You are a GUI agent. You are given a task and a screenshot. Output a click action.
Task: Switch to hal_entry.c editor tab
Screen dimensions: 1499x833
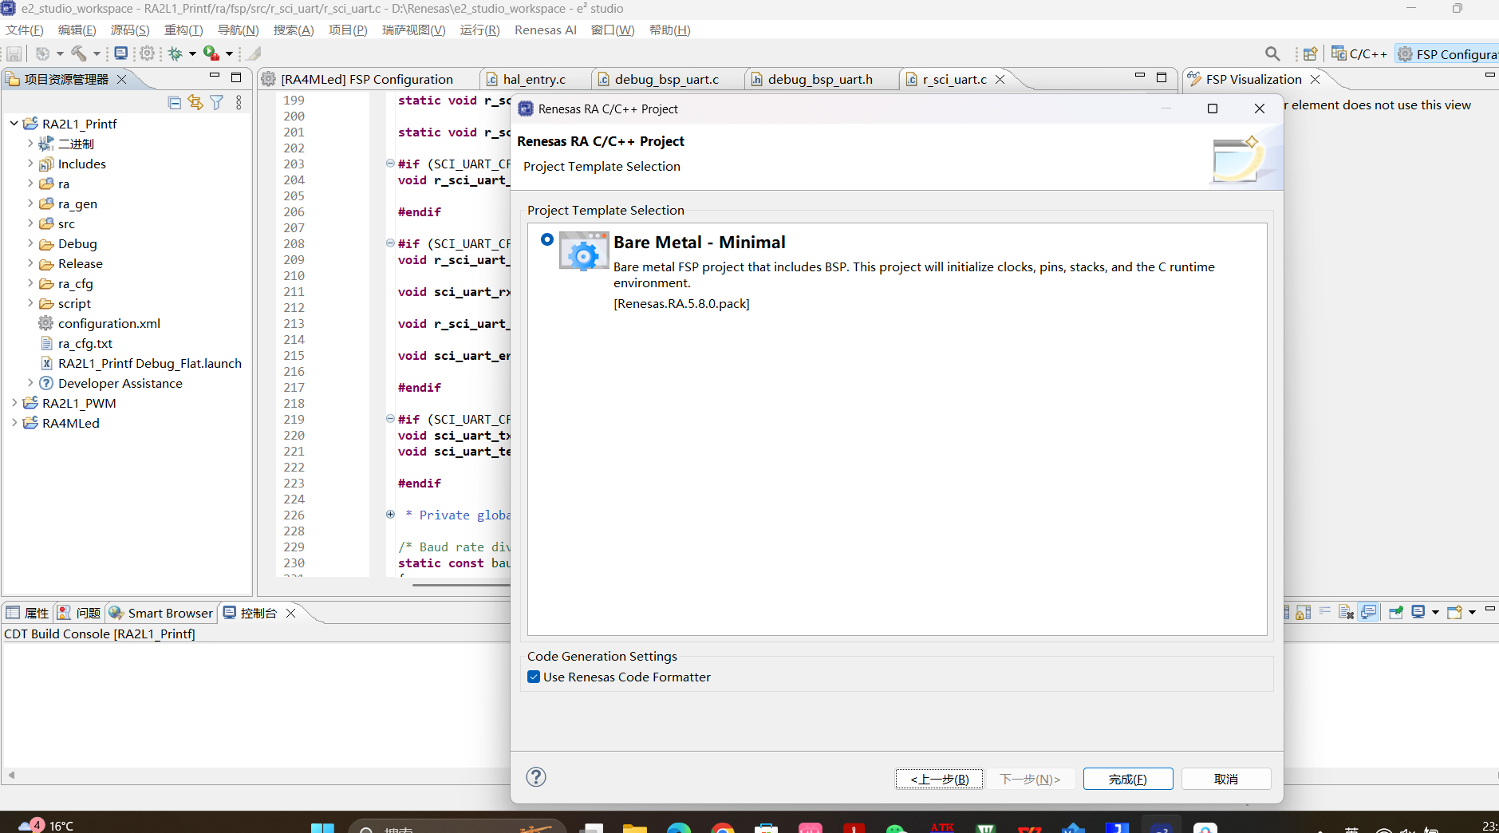pos(534,79)
